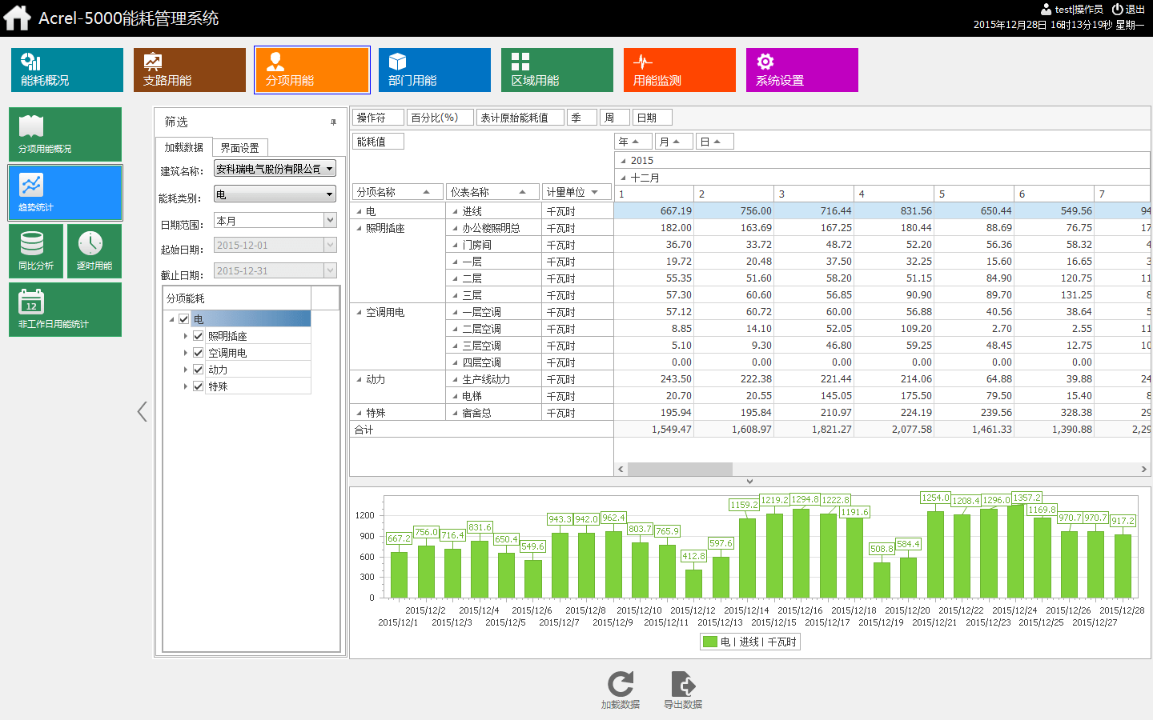Toggle the 特殊 checkbox
Image resolution: width=1153 pixels, height=720 pixels.
click(199, 386)
